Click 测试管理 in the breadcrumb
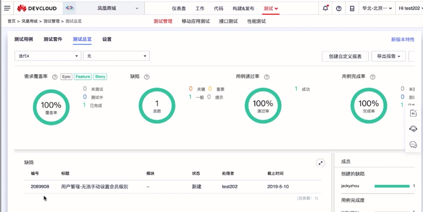 [51, 21]
